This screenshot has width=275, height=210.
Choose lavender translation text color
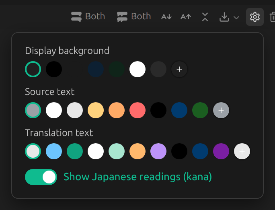(158, 151)
